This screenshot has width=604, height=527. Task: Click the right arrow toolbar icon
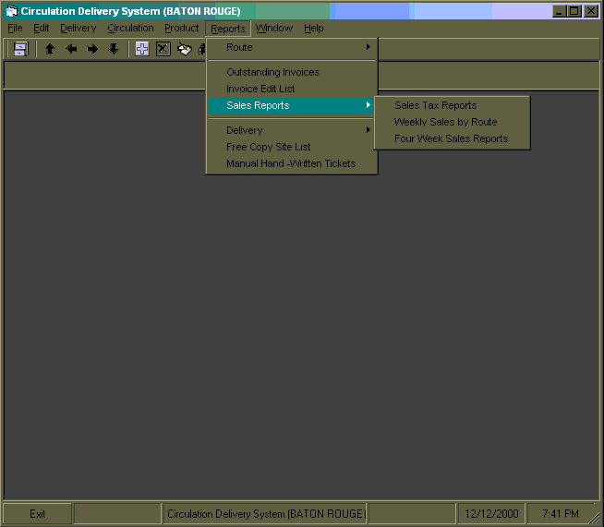(92, 49)
